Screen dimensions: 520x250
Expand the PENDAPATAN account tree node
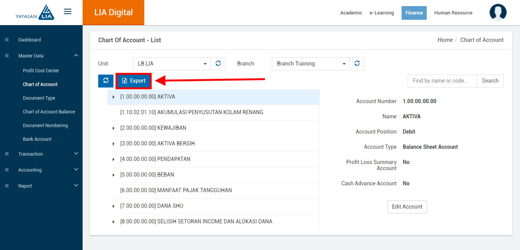pyautogui.click(x=113, y=159)
